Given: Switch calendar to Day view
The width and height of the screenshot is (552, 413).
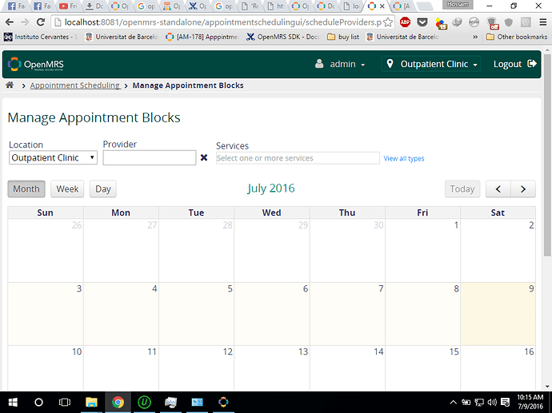Looking at the screenshot, I should (x=102, y=189).
